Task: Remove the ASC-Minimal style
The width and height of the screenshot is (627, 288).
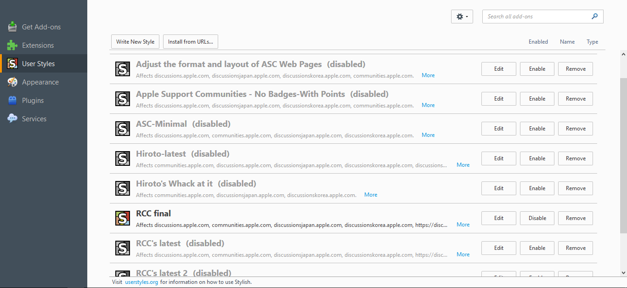Action: click(x=576, y=129)
